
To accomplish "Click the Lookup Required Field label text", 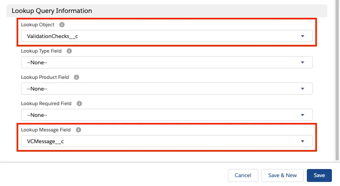I will point(46,104).
